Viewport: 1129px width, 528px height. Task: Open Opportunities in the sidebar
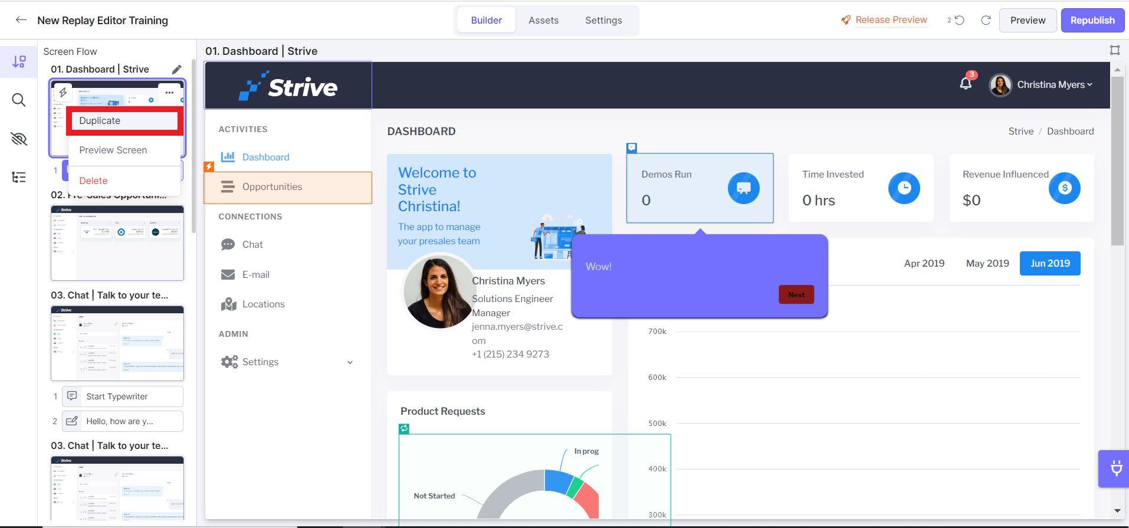click(288, 188)
